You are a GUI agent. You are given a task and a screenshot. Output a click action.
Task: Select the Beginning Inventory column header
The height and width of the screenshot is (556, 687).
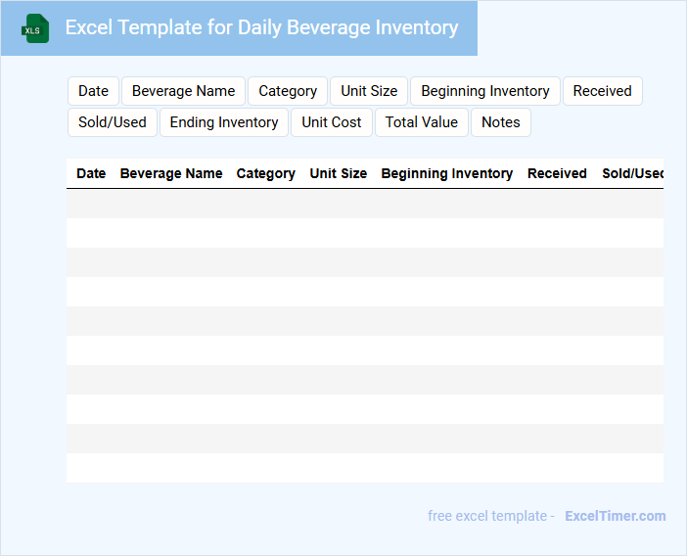[x=446, y=173]
